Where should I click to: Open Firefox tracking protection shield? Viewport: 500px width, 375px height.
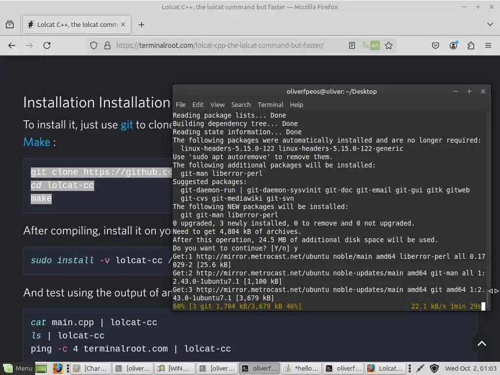coord(93,45)
